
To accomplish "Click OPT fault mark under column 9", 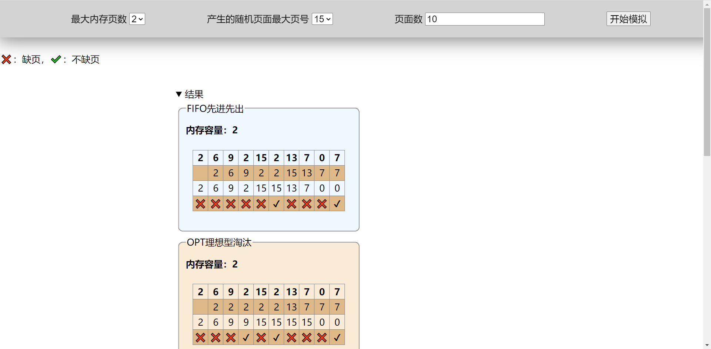I will click(231, 338).
